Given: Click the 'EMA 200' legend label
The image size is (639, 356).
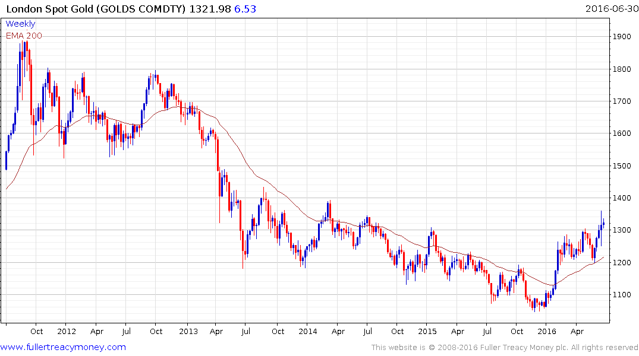Looking at the screenshot, I should 24,36.
